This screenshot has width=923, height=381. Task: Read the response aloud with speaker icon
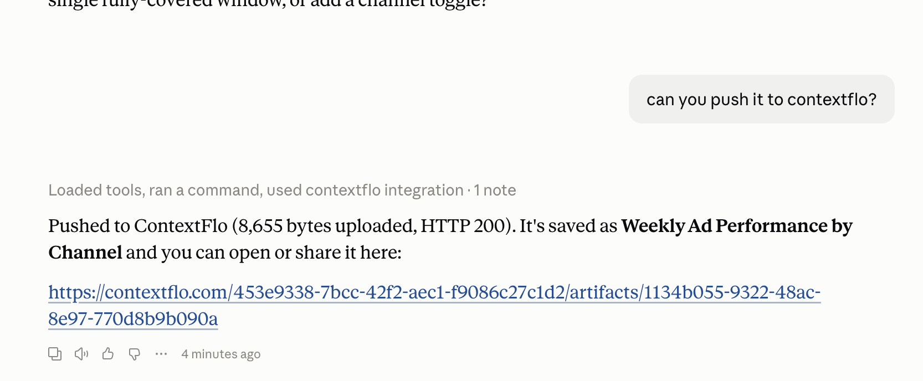coord(81,354)
